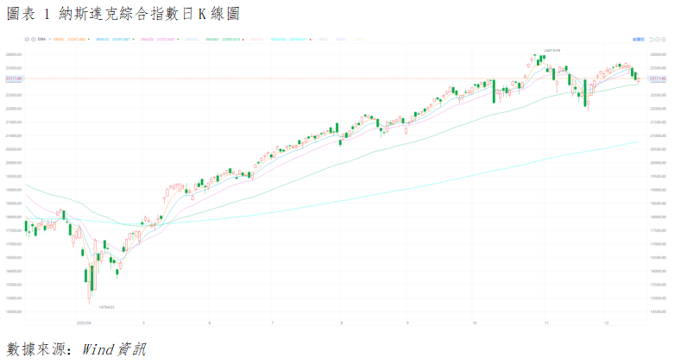Click the 14784.03 low price label
674x364 pixels.
pyautogui.click(x=105, y=306)
